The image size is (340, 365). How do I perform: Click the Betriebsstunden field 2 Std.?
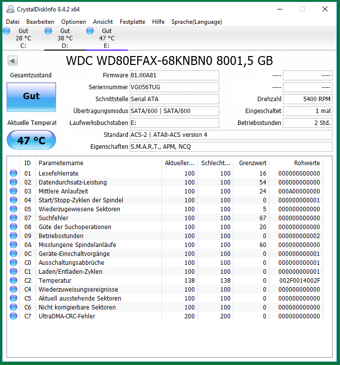point(308,123)
